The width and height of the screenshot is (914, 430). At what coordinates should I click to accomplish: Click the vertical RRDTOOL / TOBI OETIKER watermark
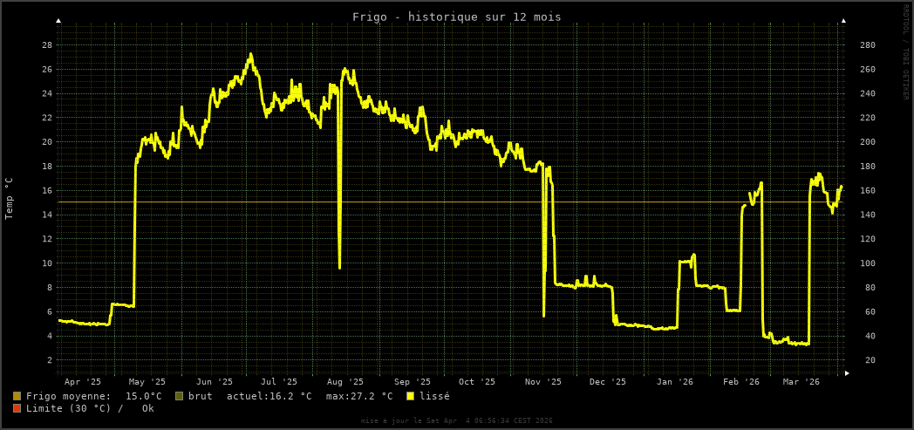tap(905, 52)
